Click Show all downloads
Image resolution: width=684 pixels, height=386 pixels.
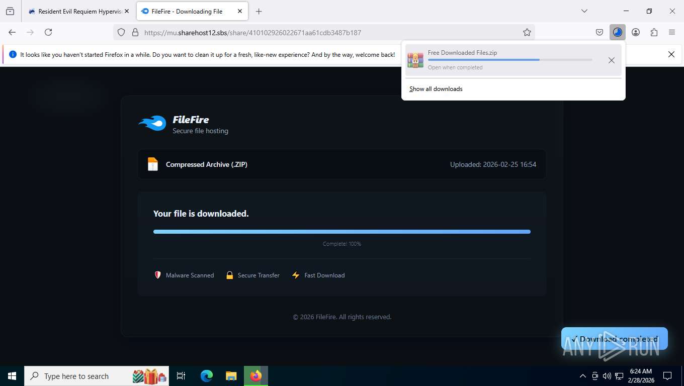click(436, 89)
